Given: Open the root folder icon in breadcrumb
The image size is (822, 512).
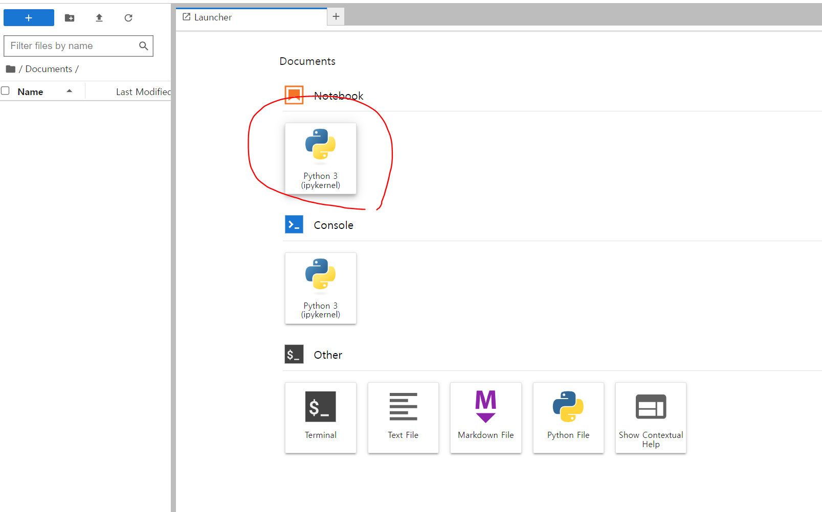Looking at the screenshot, I should pyautogui.click(x=10, y=69).
